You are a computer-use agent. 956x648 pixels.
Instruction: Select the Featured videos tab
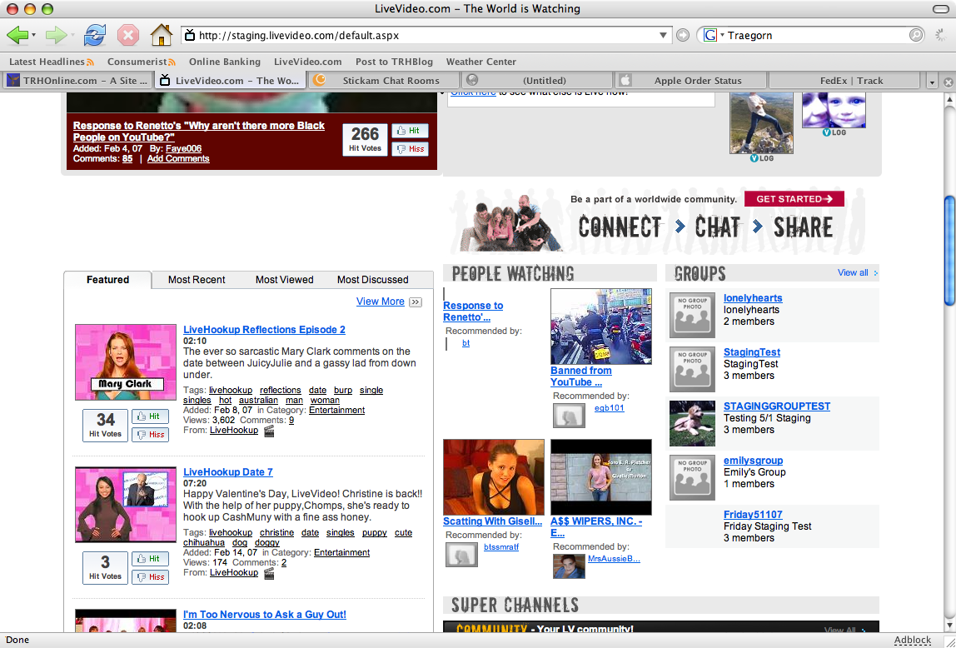coord(108,280)
